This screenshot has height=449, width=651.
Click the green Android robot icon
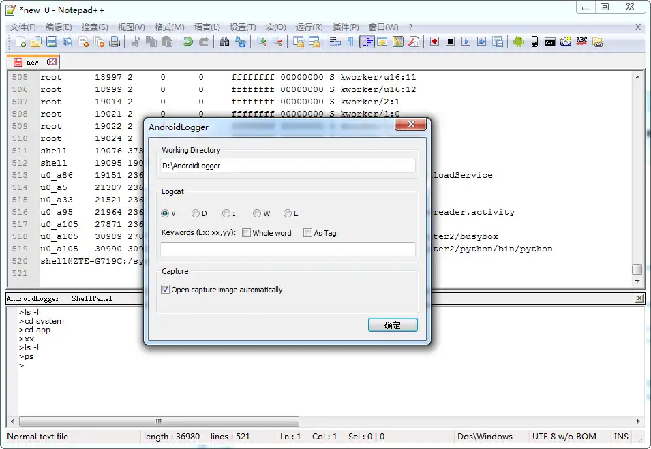(519, 42)
